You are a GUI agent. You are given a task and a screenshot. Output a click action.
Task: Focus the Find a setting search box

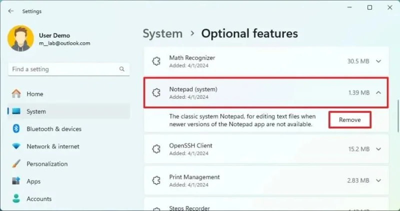click(x=69, y=69)
